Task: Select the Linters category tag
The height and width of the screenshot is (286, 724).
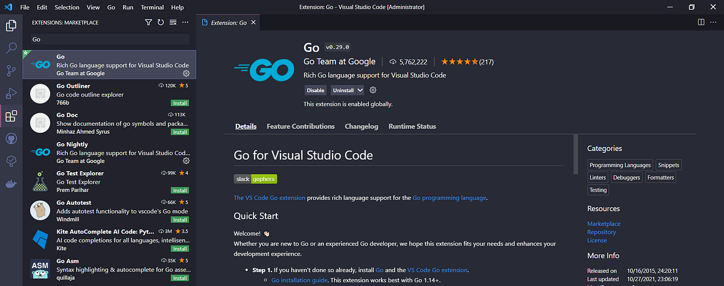Action: 597,178
